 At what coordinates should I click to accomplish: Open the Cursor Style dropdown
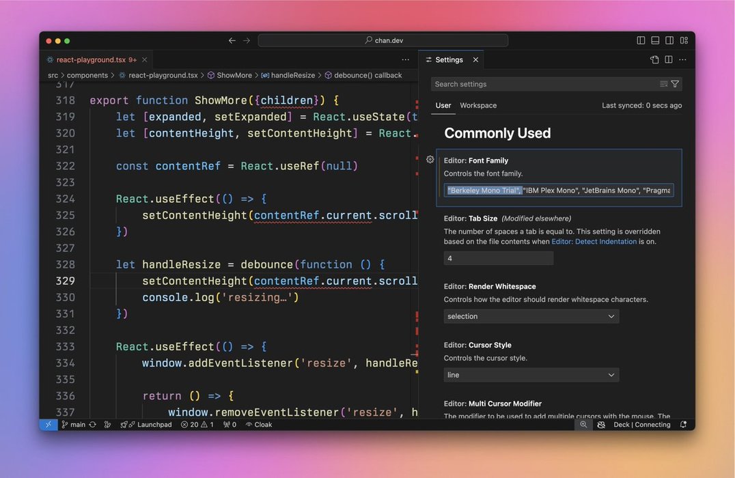pos(531,375)
